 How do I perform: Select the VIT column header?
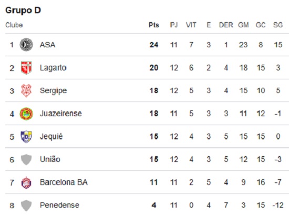pyautogui.click(x=191, y=25)
